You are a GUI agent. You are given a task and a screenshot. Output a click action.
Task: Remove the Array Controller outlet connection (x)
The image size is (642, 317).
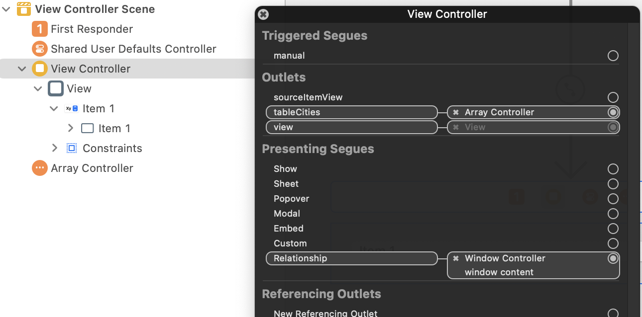456,112
